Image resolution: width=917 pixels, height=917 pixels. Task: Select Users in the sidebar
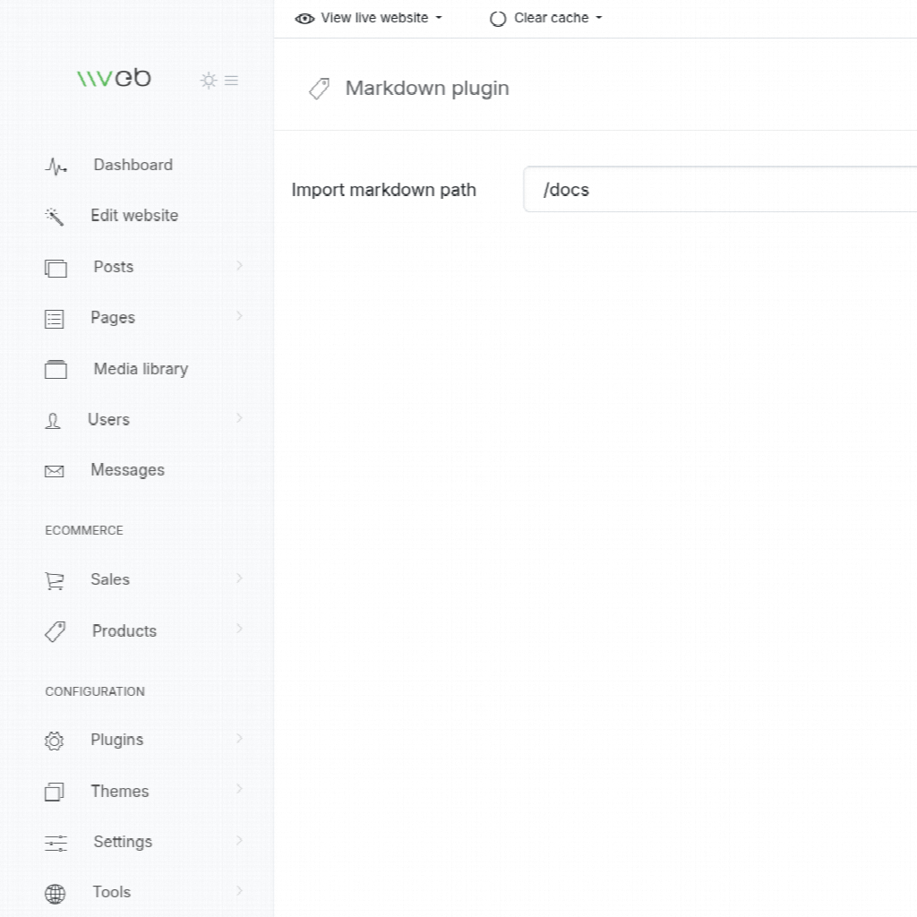coord(108,420)
